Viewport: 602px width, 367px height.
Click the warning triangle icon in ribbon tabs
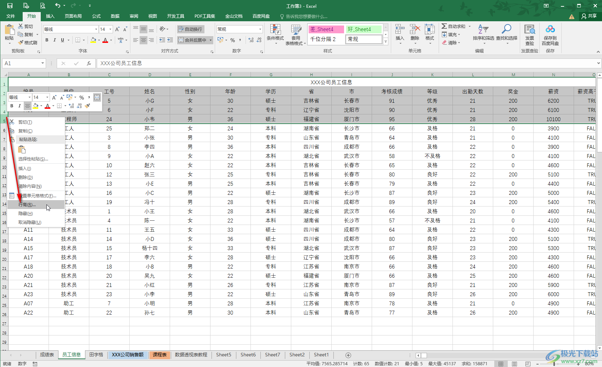[572, 17]
